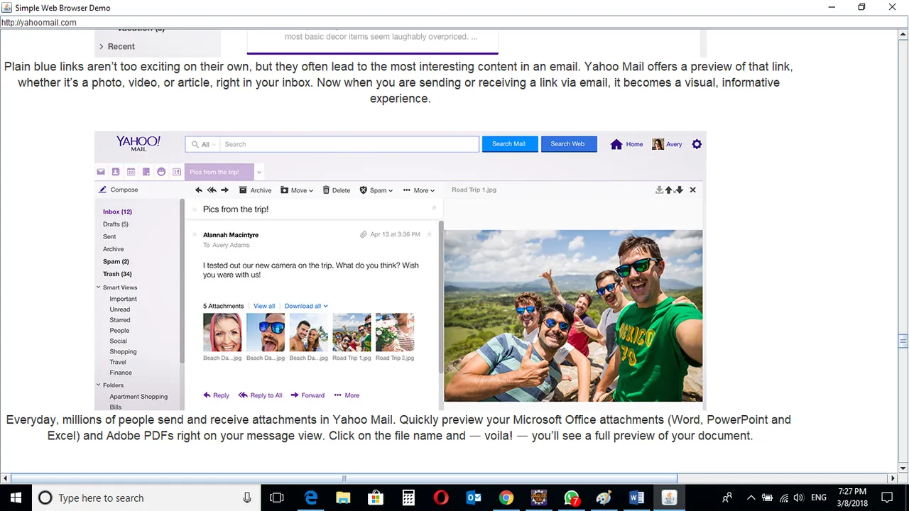Click the forward arrow icon in toolbar
This screenshot has height=511, width=909.
click(224, 190)
